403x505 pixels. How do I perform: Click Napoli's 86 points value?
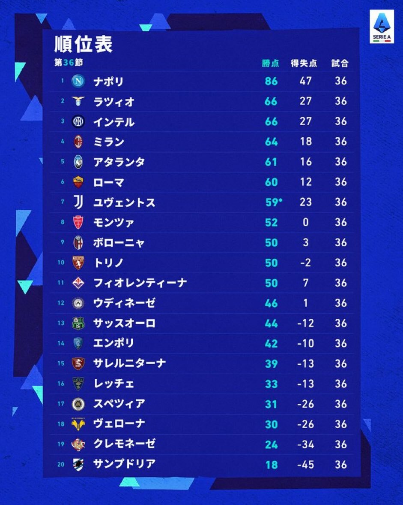point(271,81)
